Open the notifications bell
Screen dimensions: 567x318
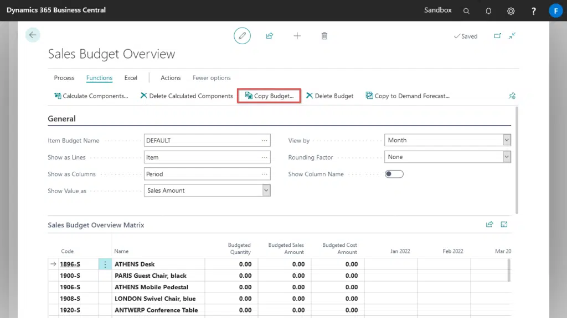click(x=488, y=10)
